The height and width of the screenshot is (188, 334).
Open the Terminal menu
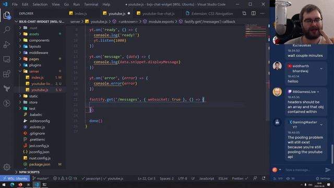91,4
